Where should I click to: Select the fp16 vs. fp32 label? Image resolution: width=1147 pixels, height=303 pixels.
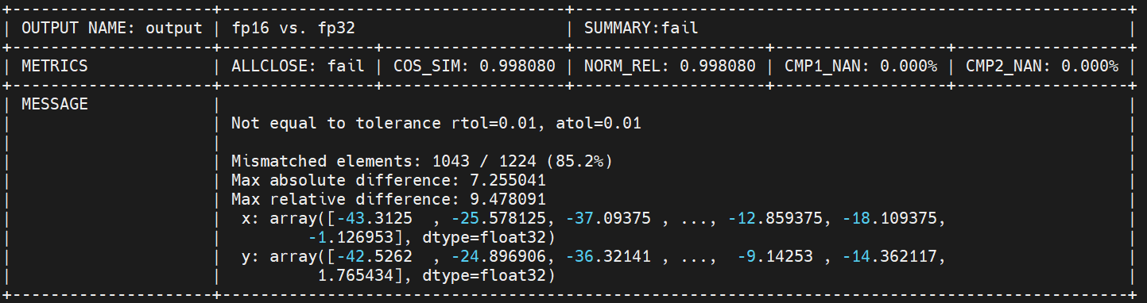(x=293, y=28)
